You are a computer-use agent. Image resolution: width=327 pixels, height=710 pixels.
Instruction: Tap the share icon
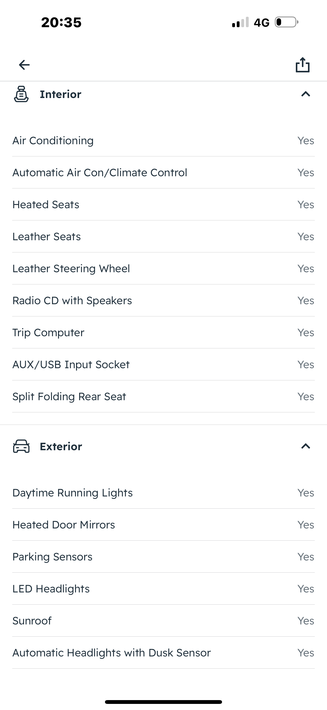[302, 65]
